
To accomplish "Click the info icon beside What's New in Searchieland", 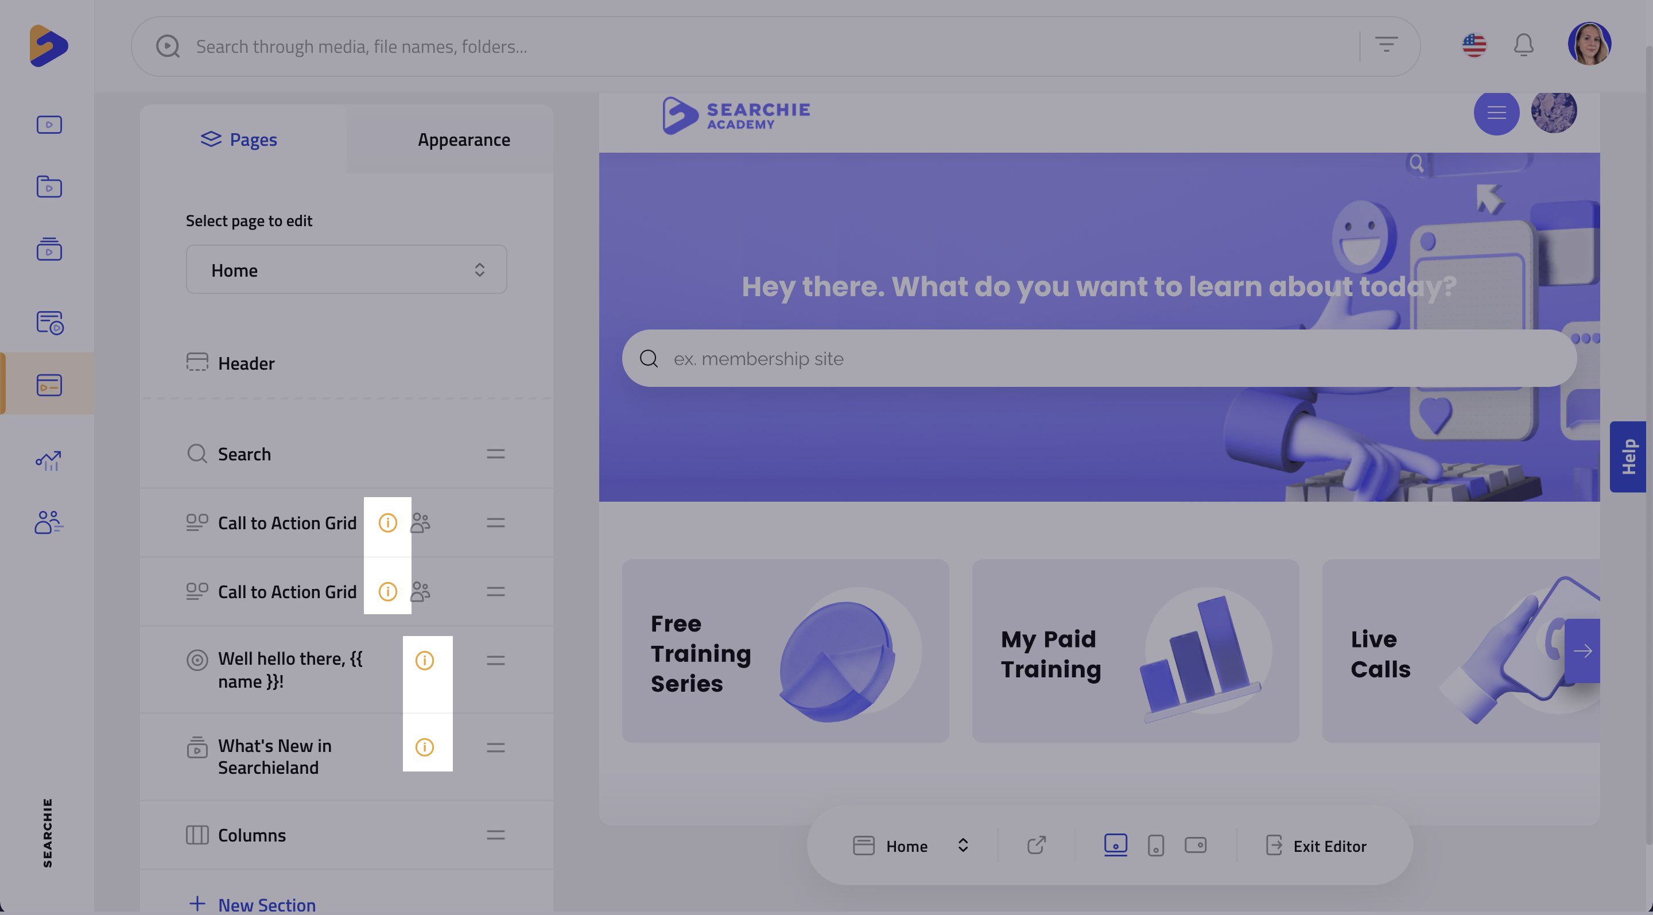I will (424, 747).
